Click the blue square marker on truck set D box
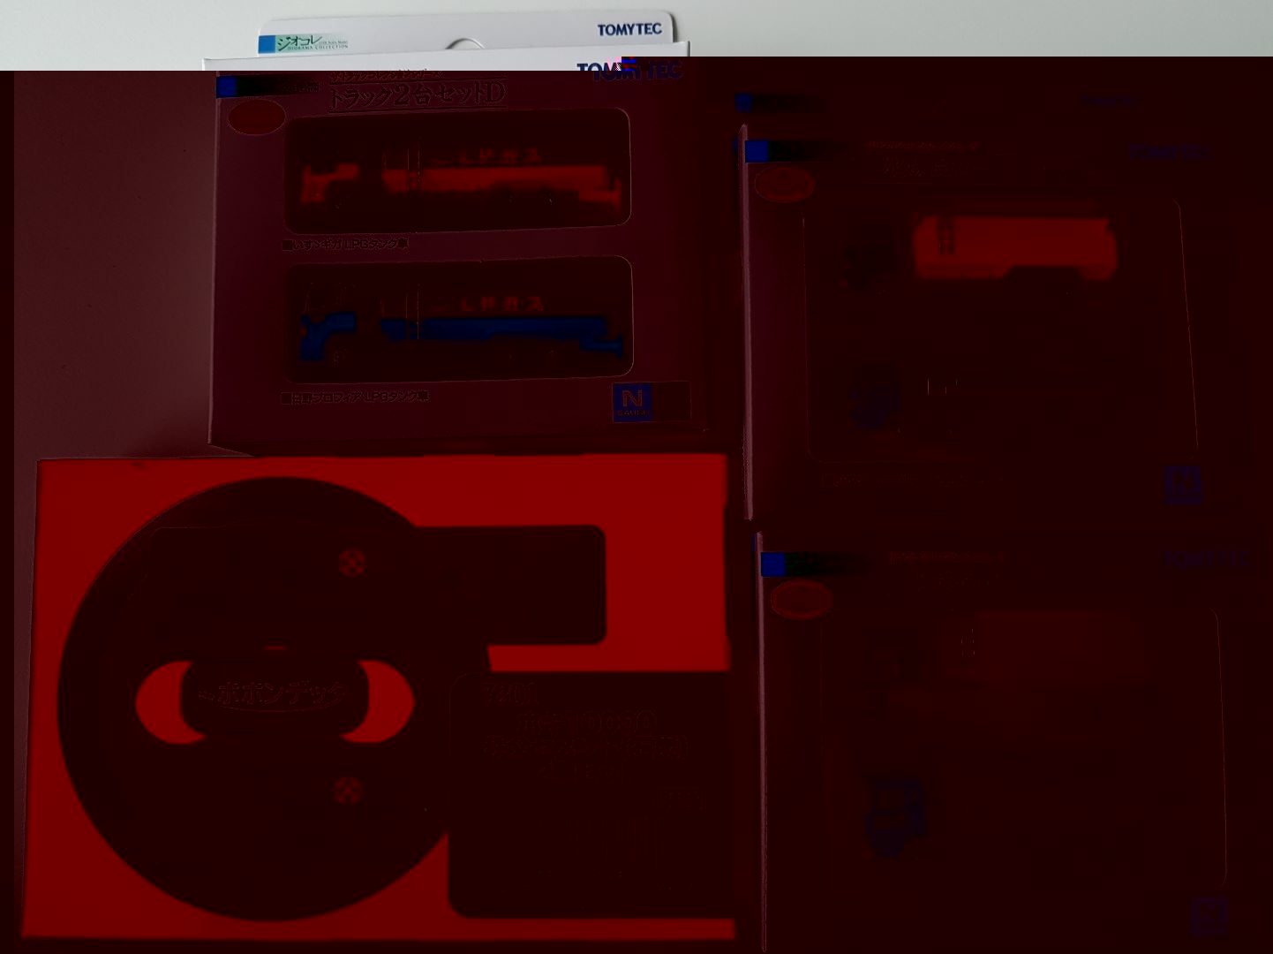This screenshot has width=1273, height=954. click(227, 87)
